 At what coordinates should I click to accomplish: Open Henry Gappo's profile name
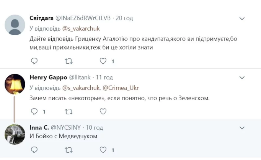click(x=48, y=78)
